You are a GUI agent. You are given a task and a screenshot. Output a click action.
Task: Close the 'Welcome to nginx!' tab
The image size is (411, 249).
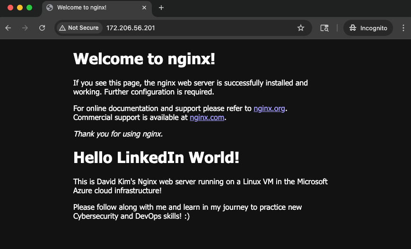pos(144,8)
